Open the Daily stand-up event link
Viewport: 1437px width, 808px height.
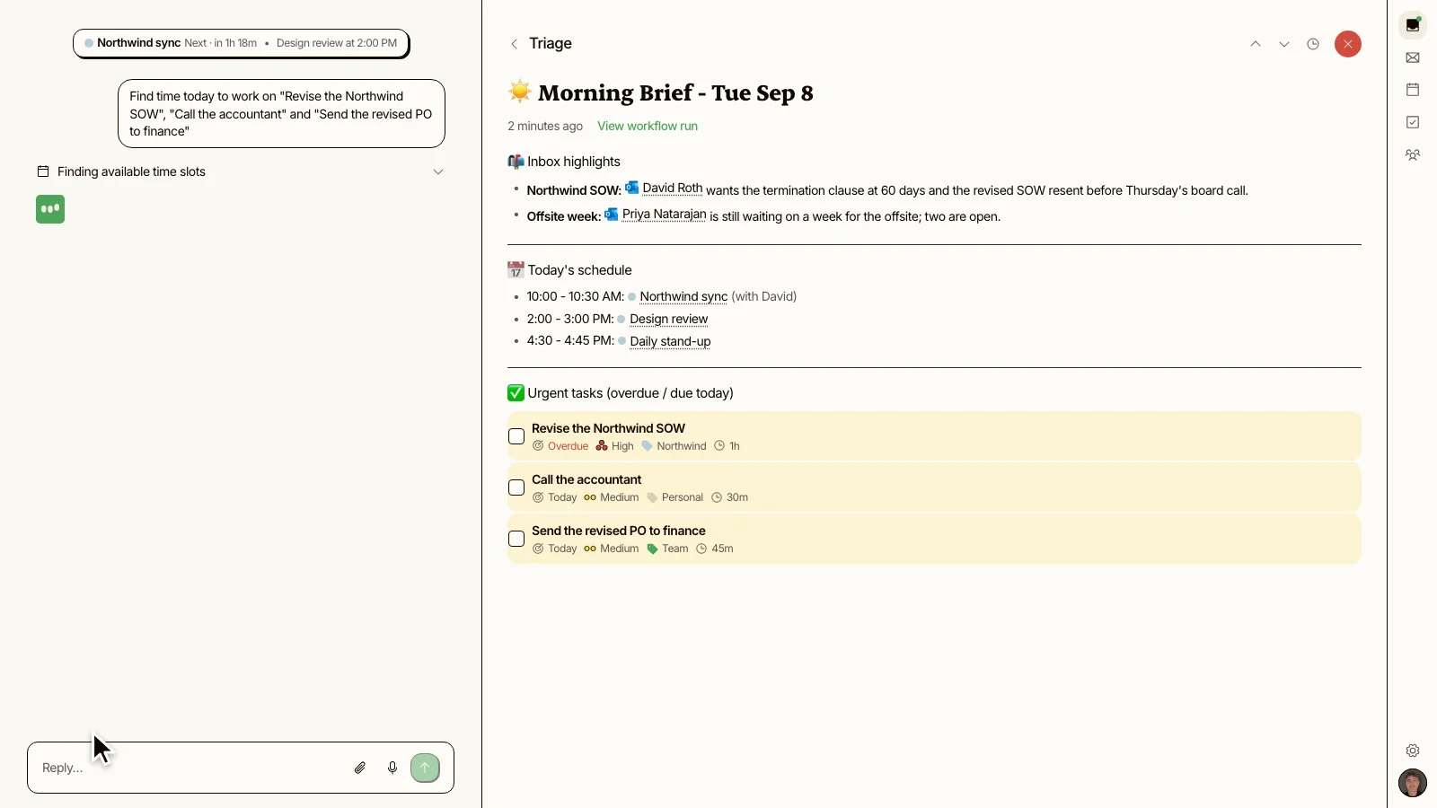[670, 341]
